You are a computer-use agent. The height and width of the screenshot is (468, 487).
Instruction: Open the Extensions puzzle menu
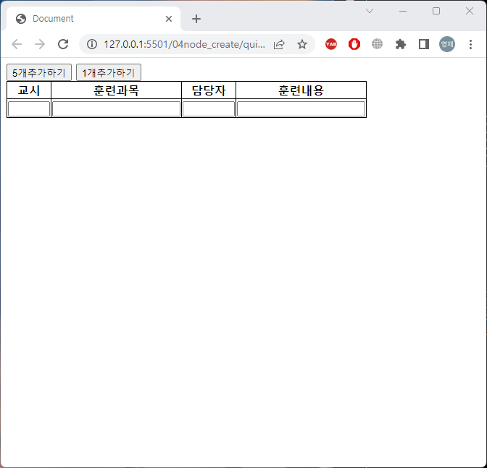401,44
